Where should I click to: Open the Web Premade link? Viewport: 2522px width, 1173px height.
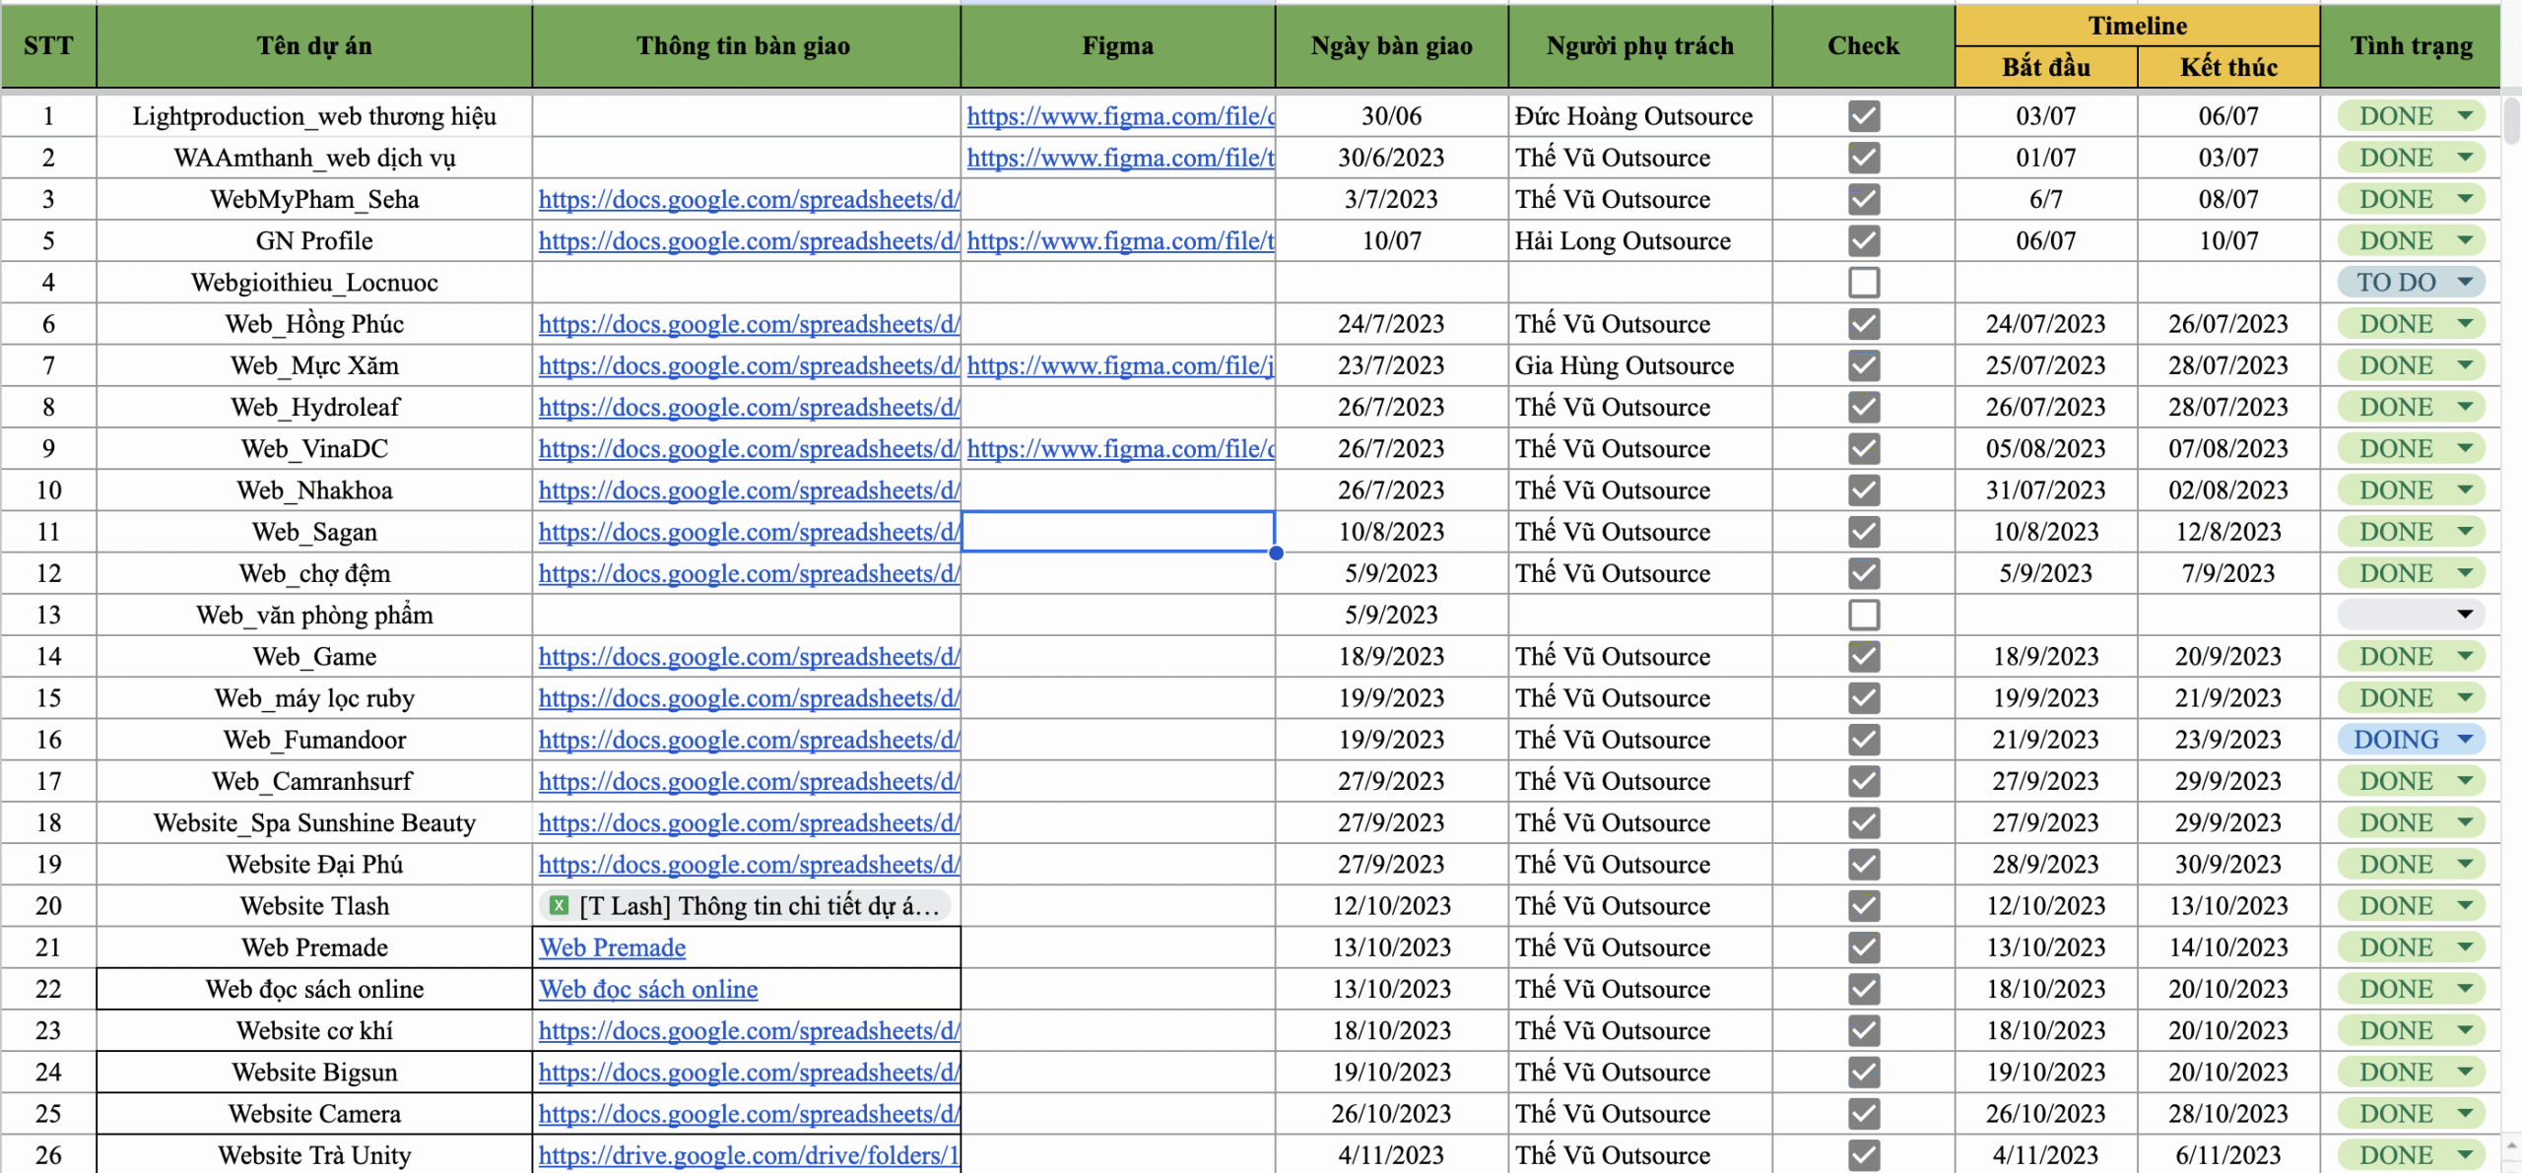(x=612, y=947)
